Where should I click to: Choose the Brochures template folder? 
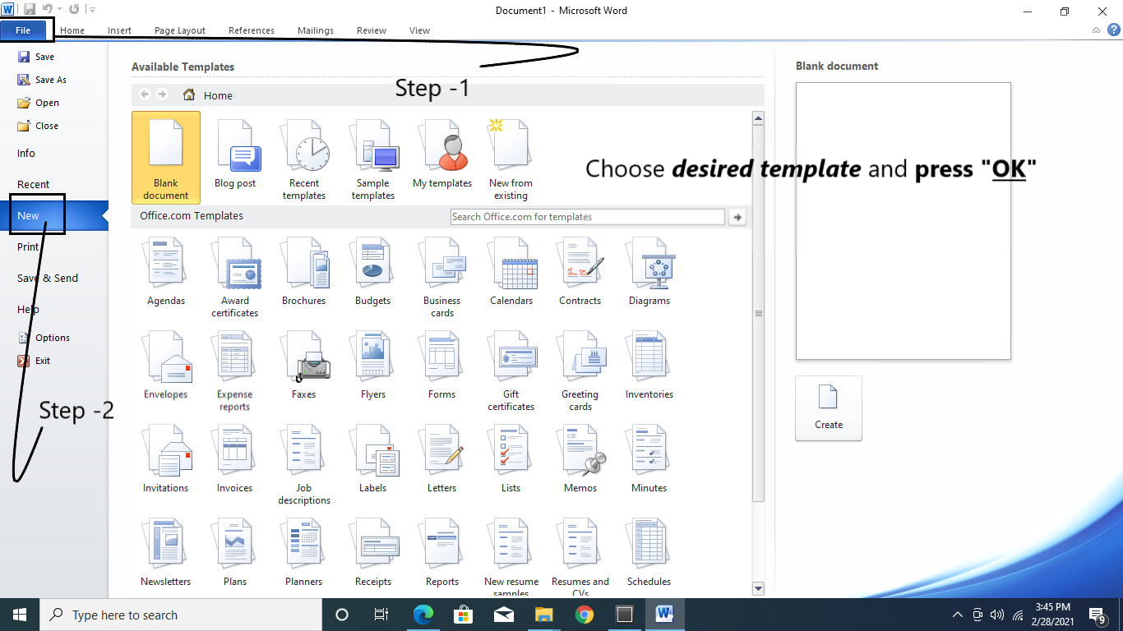[304, 272]
